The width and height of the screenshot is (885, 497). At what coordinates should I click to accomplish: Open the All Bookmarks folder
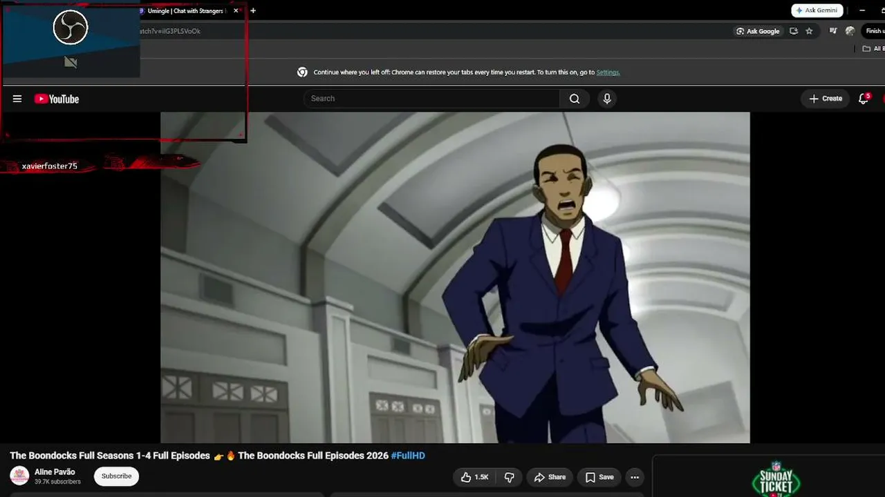click(x=873, y=48)
